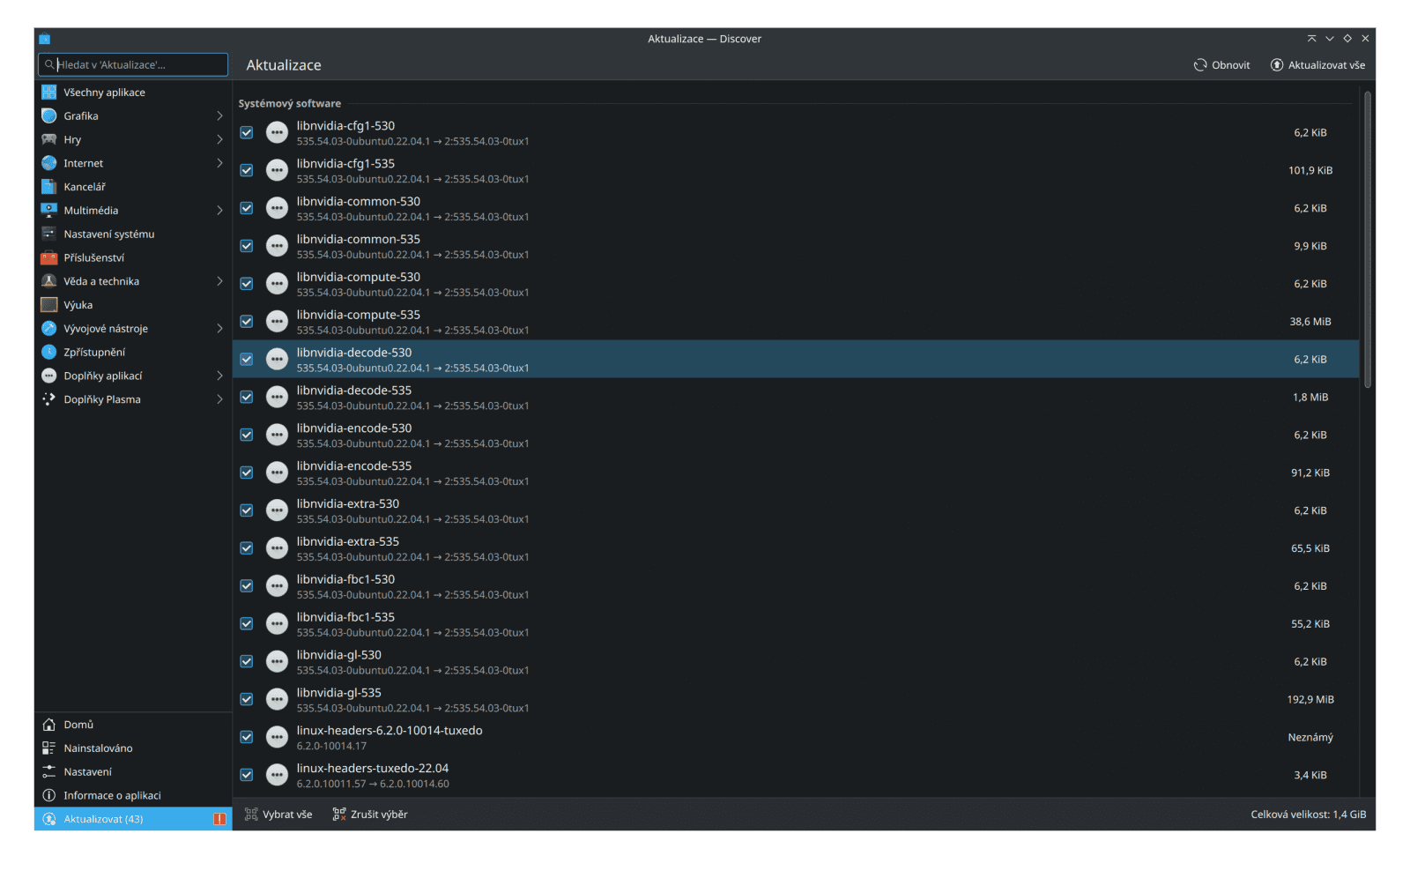1410x871 pixels.
Task: Go to the Domů page
Action: (x=133, y=725)
